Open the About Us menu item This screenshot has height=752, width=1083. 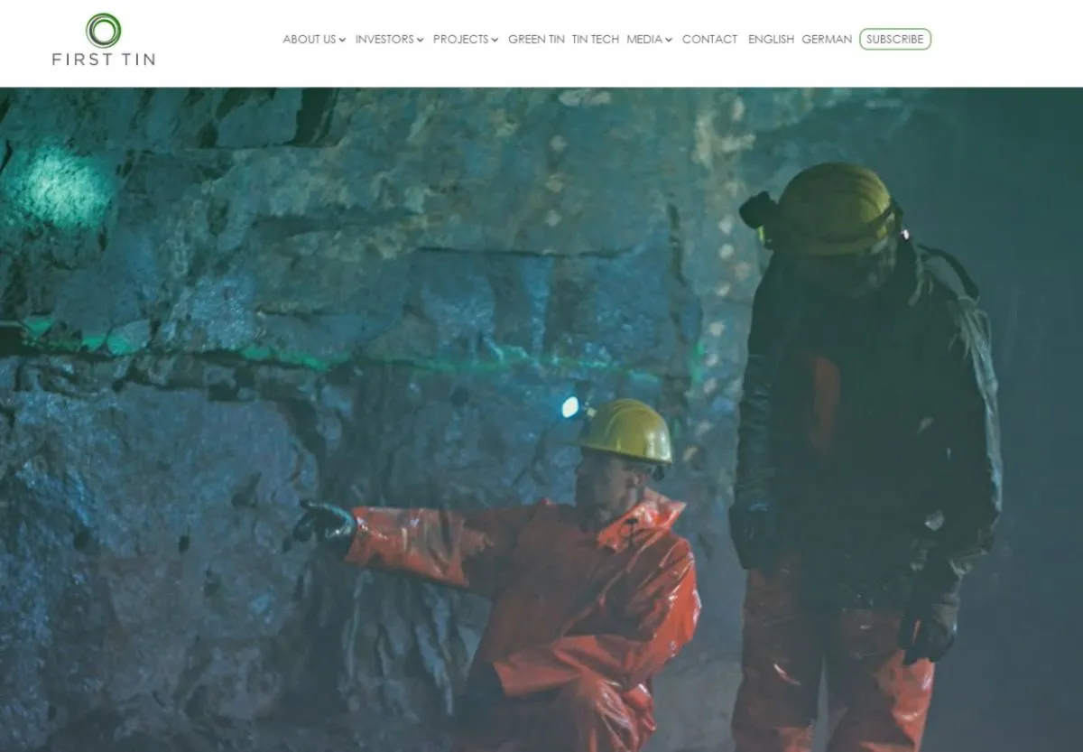[x=309, y=40]
